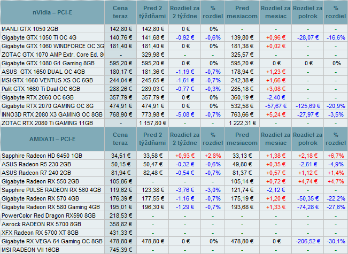Select the current price 431,33 €
Viewport: 348px width, 254px height.
click(120, 233)
